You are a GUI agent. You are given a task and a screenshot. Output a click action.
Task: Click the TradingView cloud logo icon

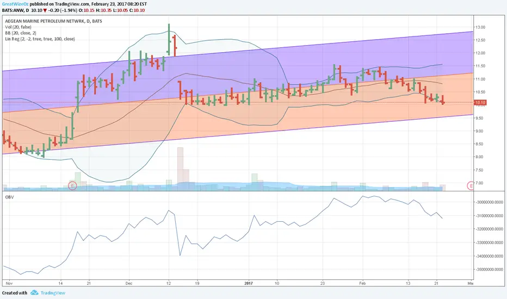coord(34,293)
